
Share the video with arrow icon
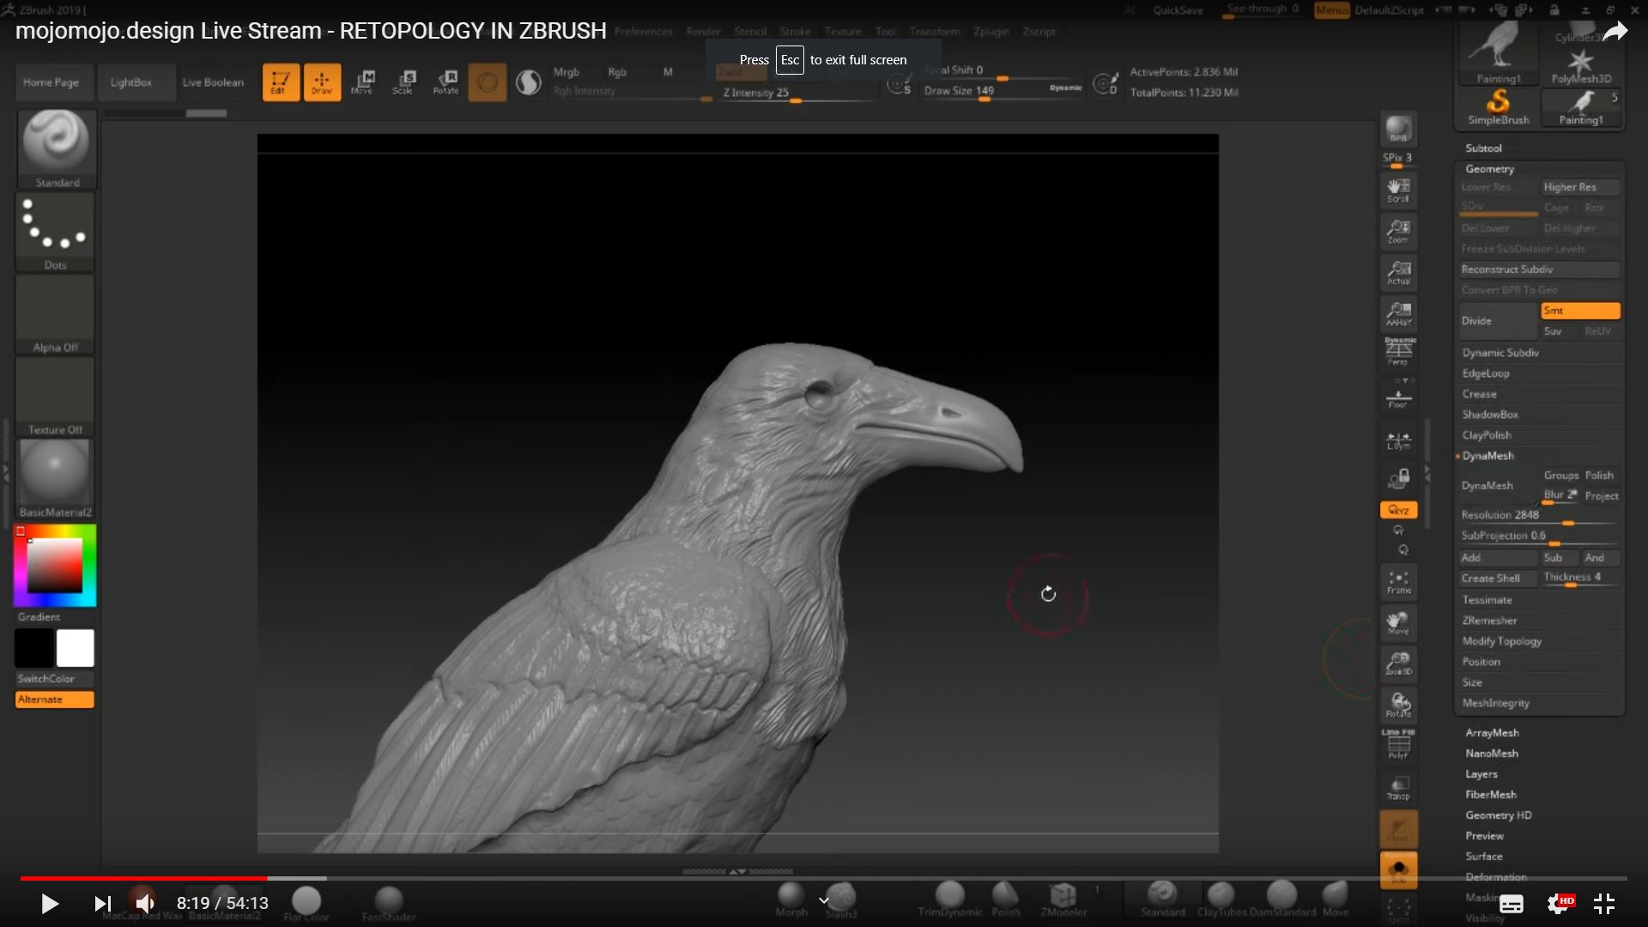1615,33
